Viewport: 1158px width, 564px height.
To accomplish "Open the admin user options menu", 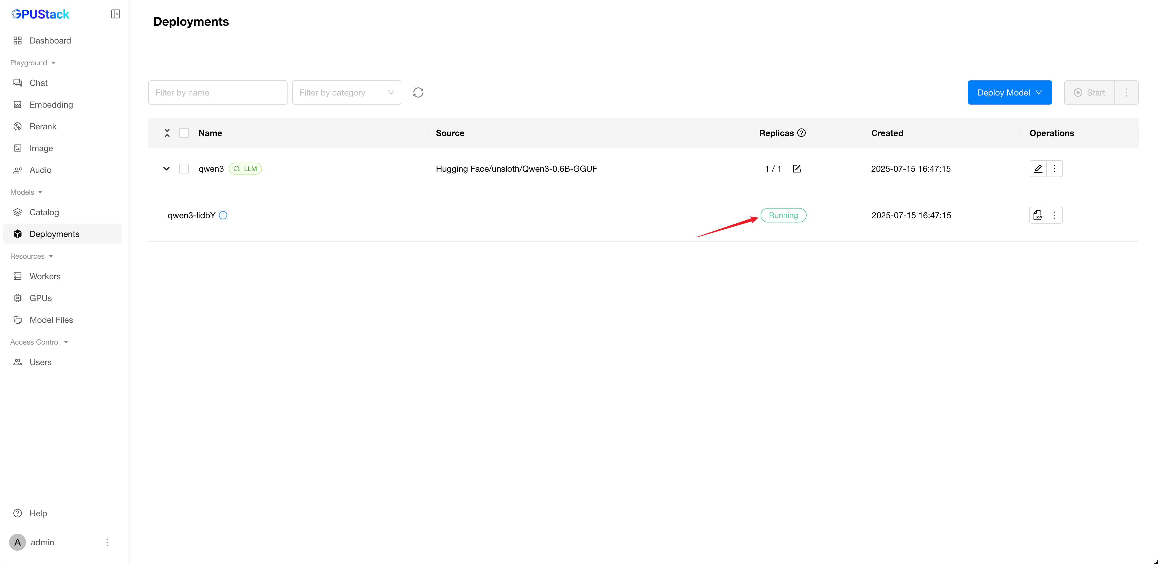I will 107,543.
